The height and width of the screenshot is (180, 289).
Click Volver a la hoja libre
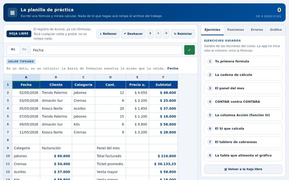pyautogui.click(x=243, y=169)
